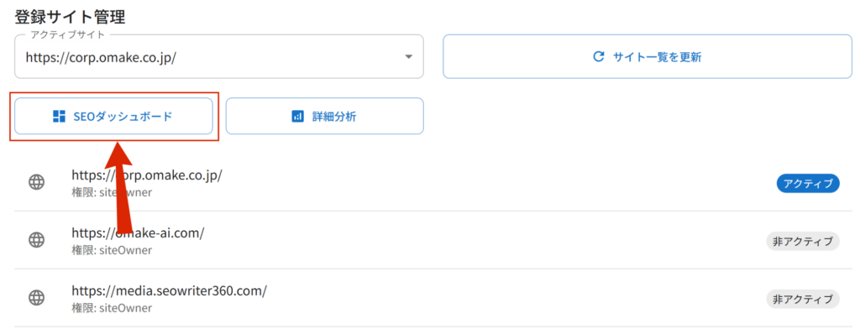Refresh list with サイト一覧を更新 button

click(648, 57)
